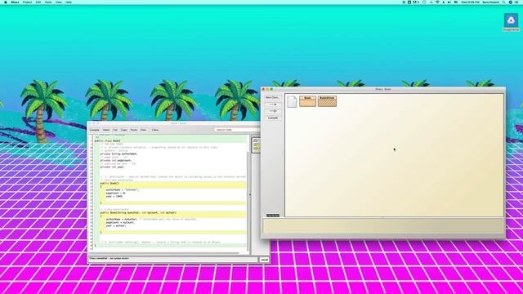Click the object bench area at bottom
Screen dimensions: 523x294
tap(383, 225)
